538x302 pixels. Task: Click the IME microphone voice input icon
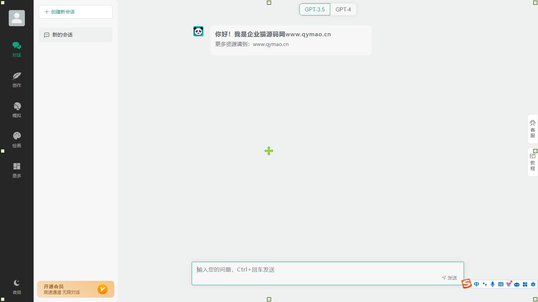point(493,285)
